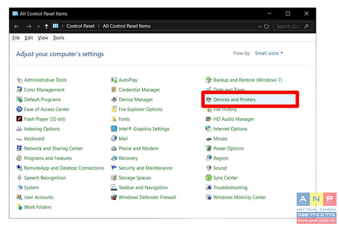Click the Search Control Panel field
Viewport: 339px width, 226px height.
[x=293, y=26]
